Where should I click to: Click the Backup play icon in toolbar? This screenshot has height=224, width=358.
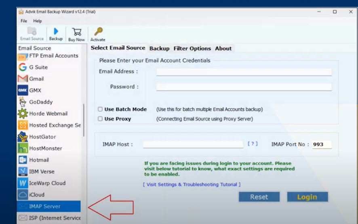56,31
